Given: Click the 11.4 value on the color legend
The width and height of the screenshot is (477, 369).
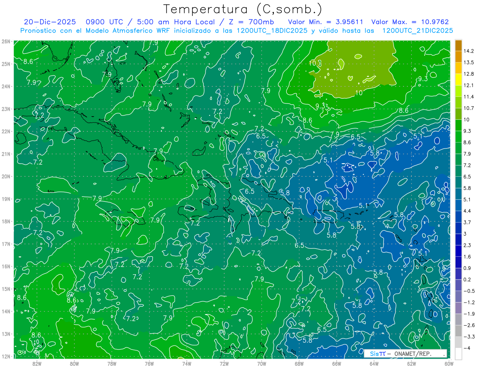Looking at the screenshot, I should 469,97.
